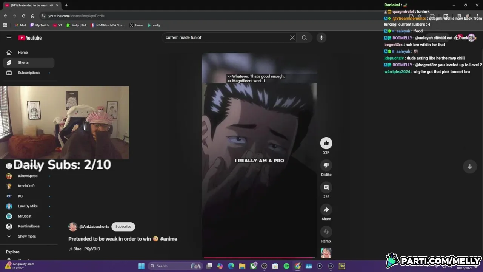Launch Microsoft Edge from taskbar
Image resolution: width=483 pixels, height=272 pixels.
[x=231, y=266]
